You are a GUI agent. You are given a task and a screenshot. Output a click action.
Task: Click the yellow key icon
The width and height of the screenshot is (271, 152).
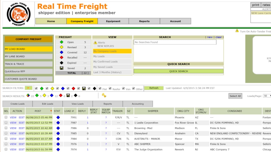[104, 95]
